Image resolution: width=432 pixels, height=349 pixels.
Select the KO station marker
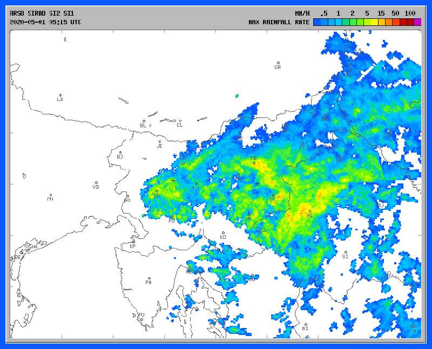click(x=223, y=233)
